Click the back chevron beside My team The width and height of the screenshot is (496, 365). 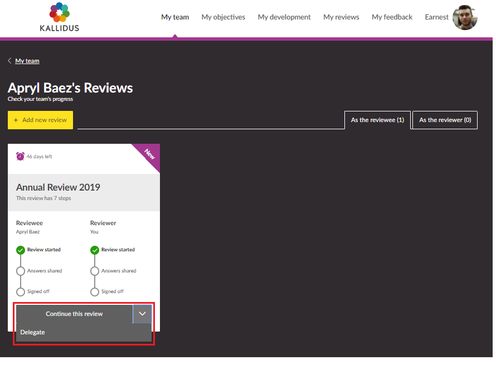10,61
